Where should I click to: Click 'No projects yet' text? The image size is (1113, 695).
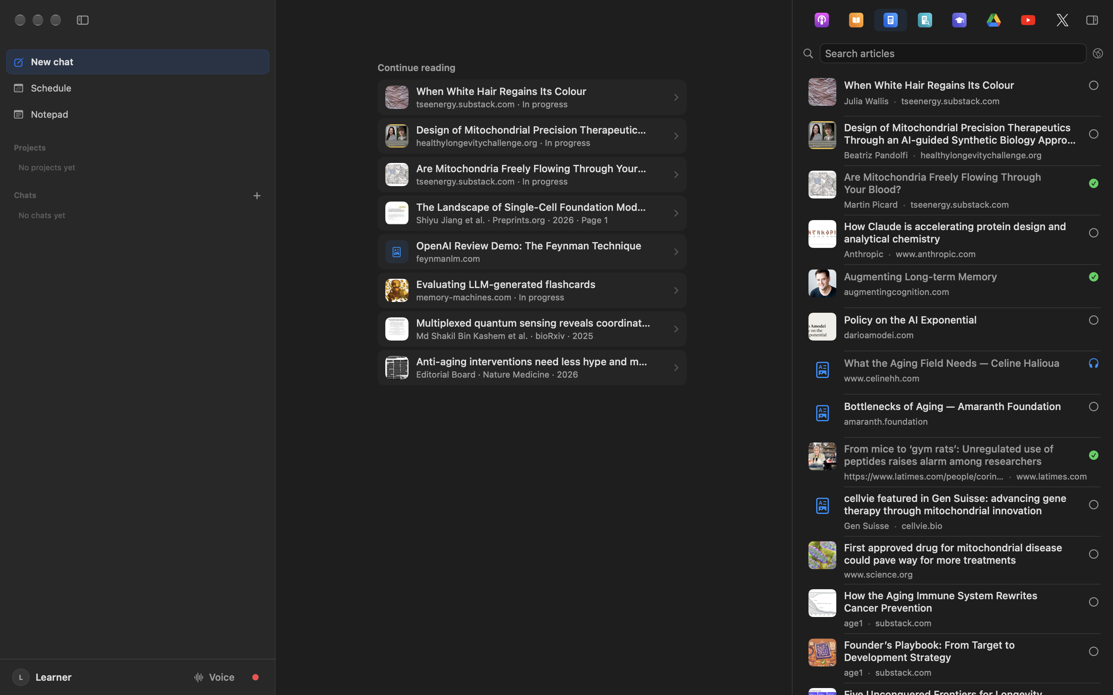click(x=47, y=168)
